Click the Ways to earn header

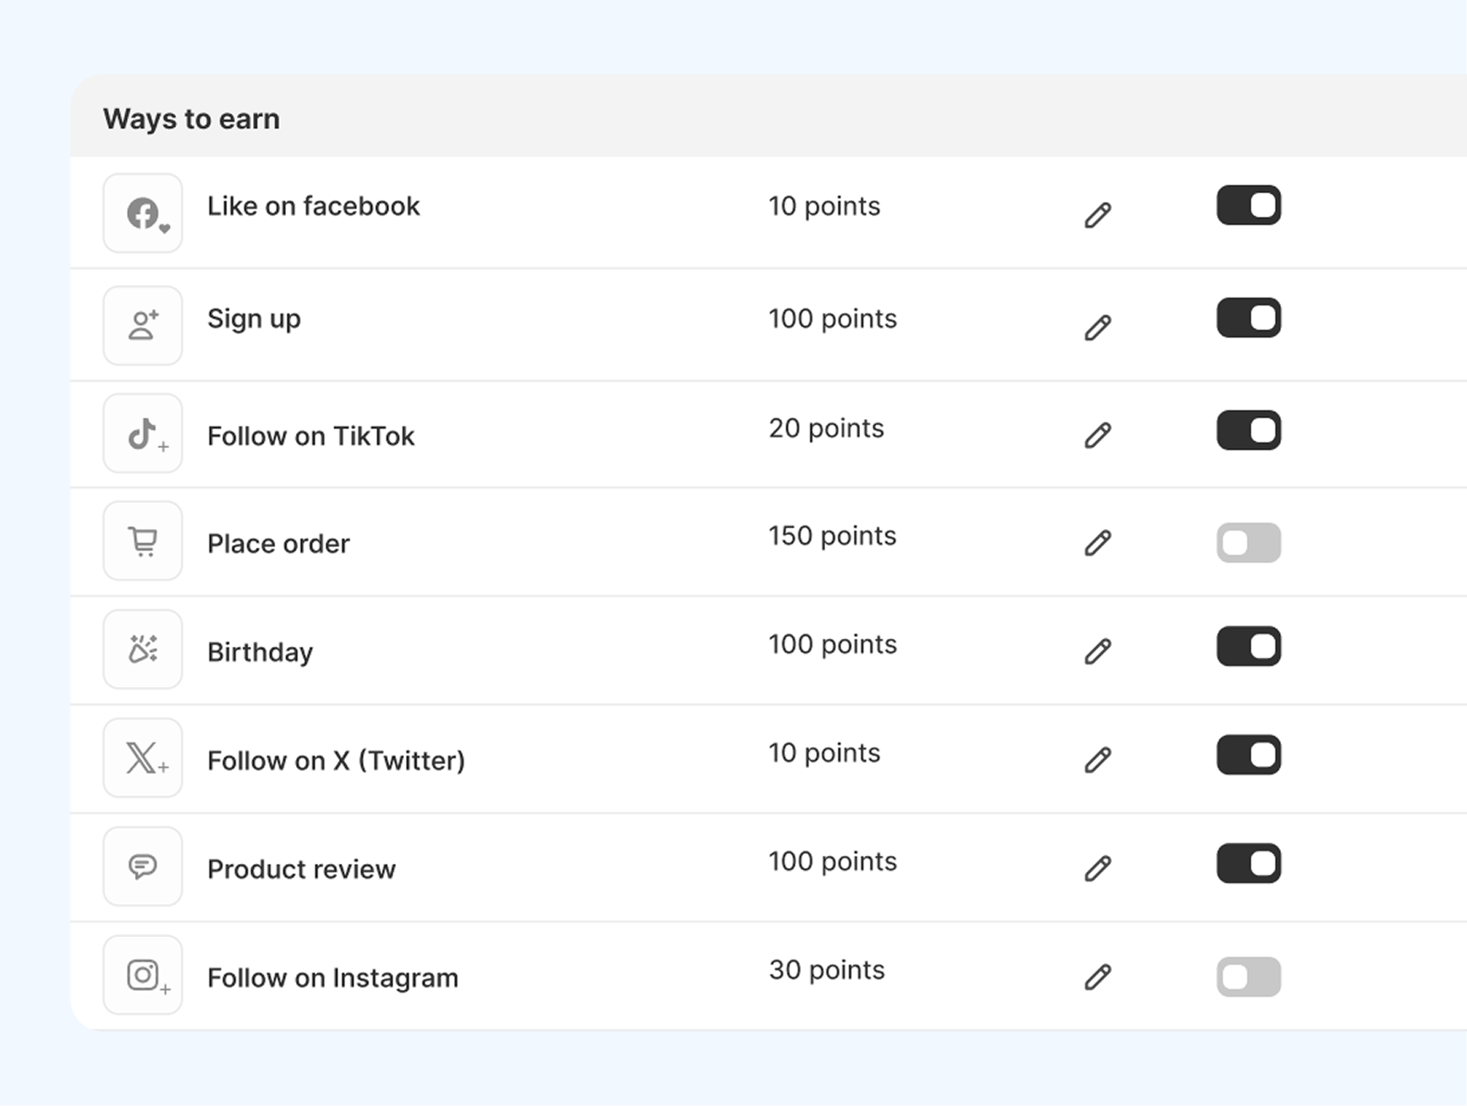coord(191,119)
